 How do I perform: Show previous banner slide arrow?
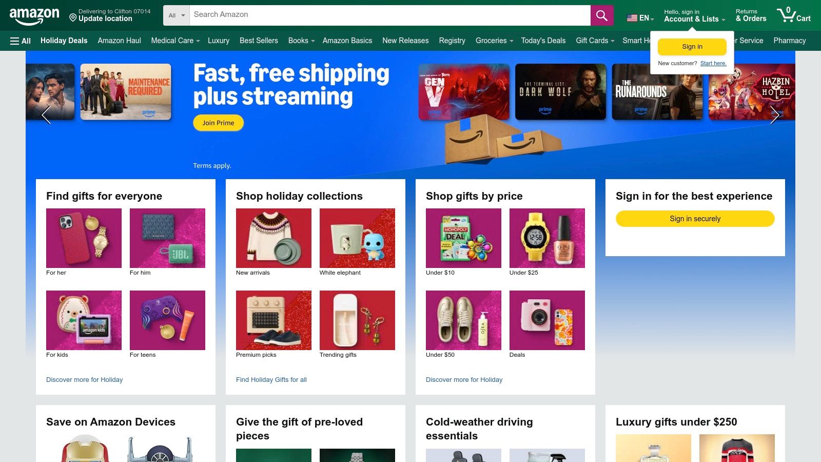[x=46, y=115]
